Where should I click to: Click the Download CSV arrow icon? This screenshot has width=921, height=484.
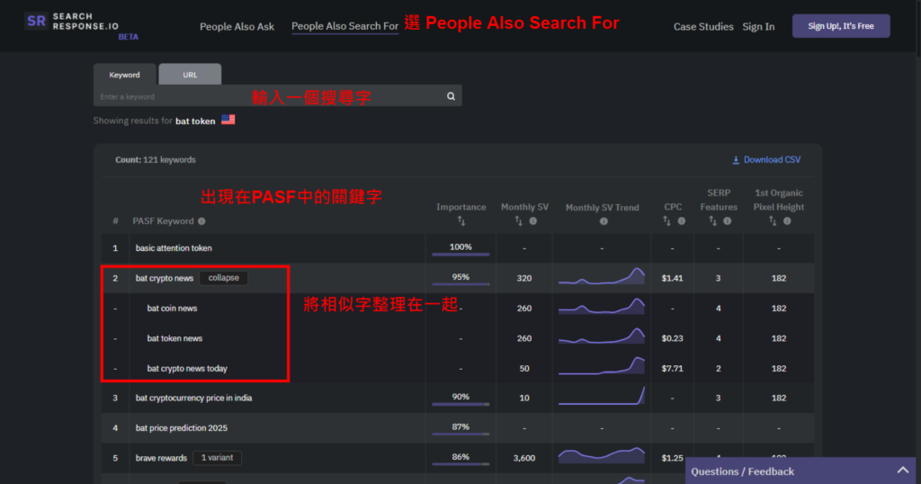click(736, 160)
